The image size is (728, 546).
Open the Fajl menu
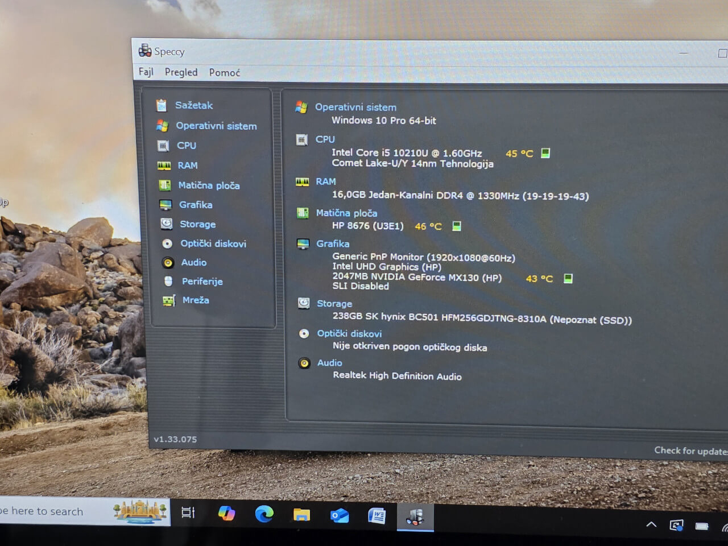click(146, 72)
